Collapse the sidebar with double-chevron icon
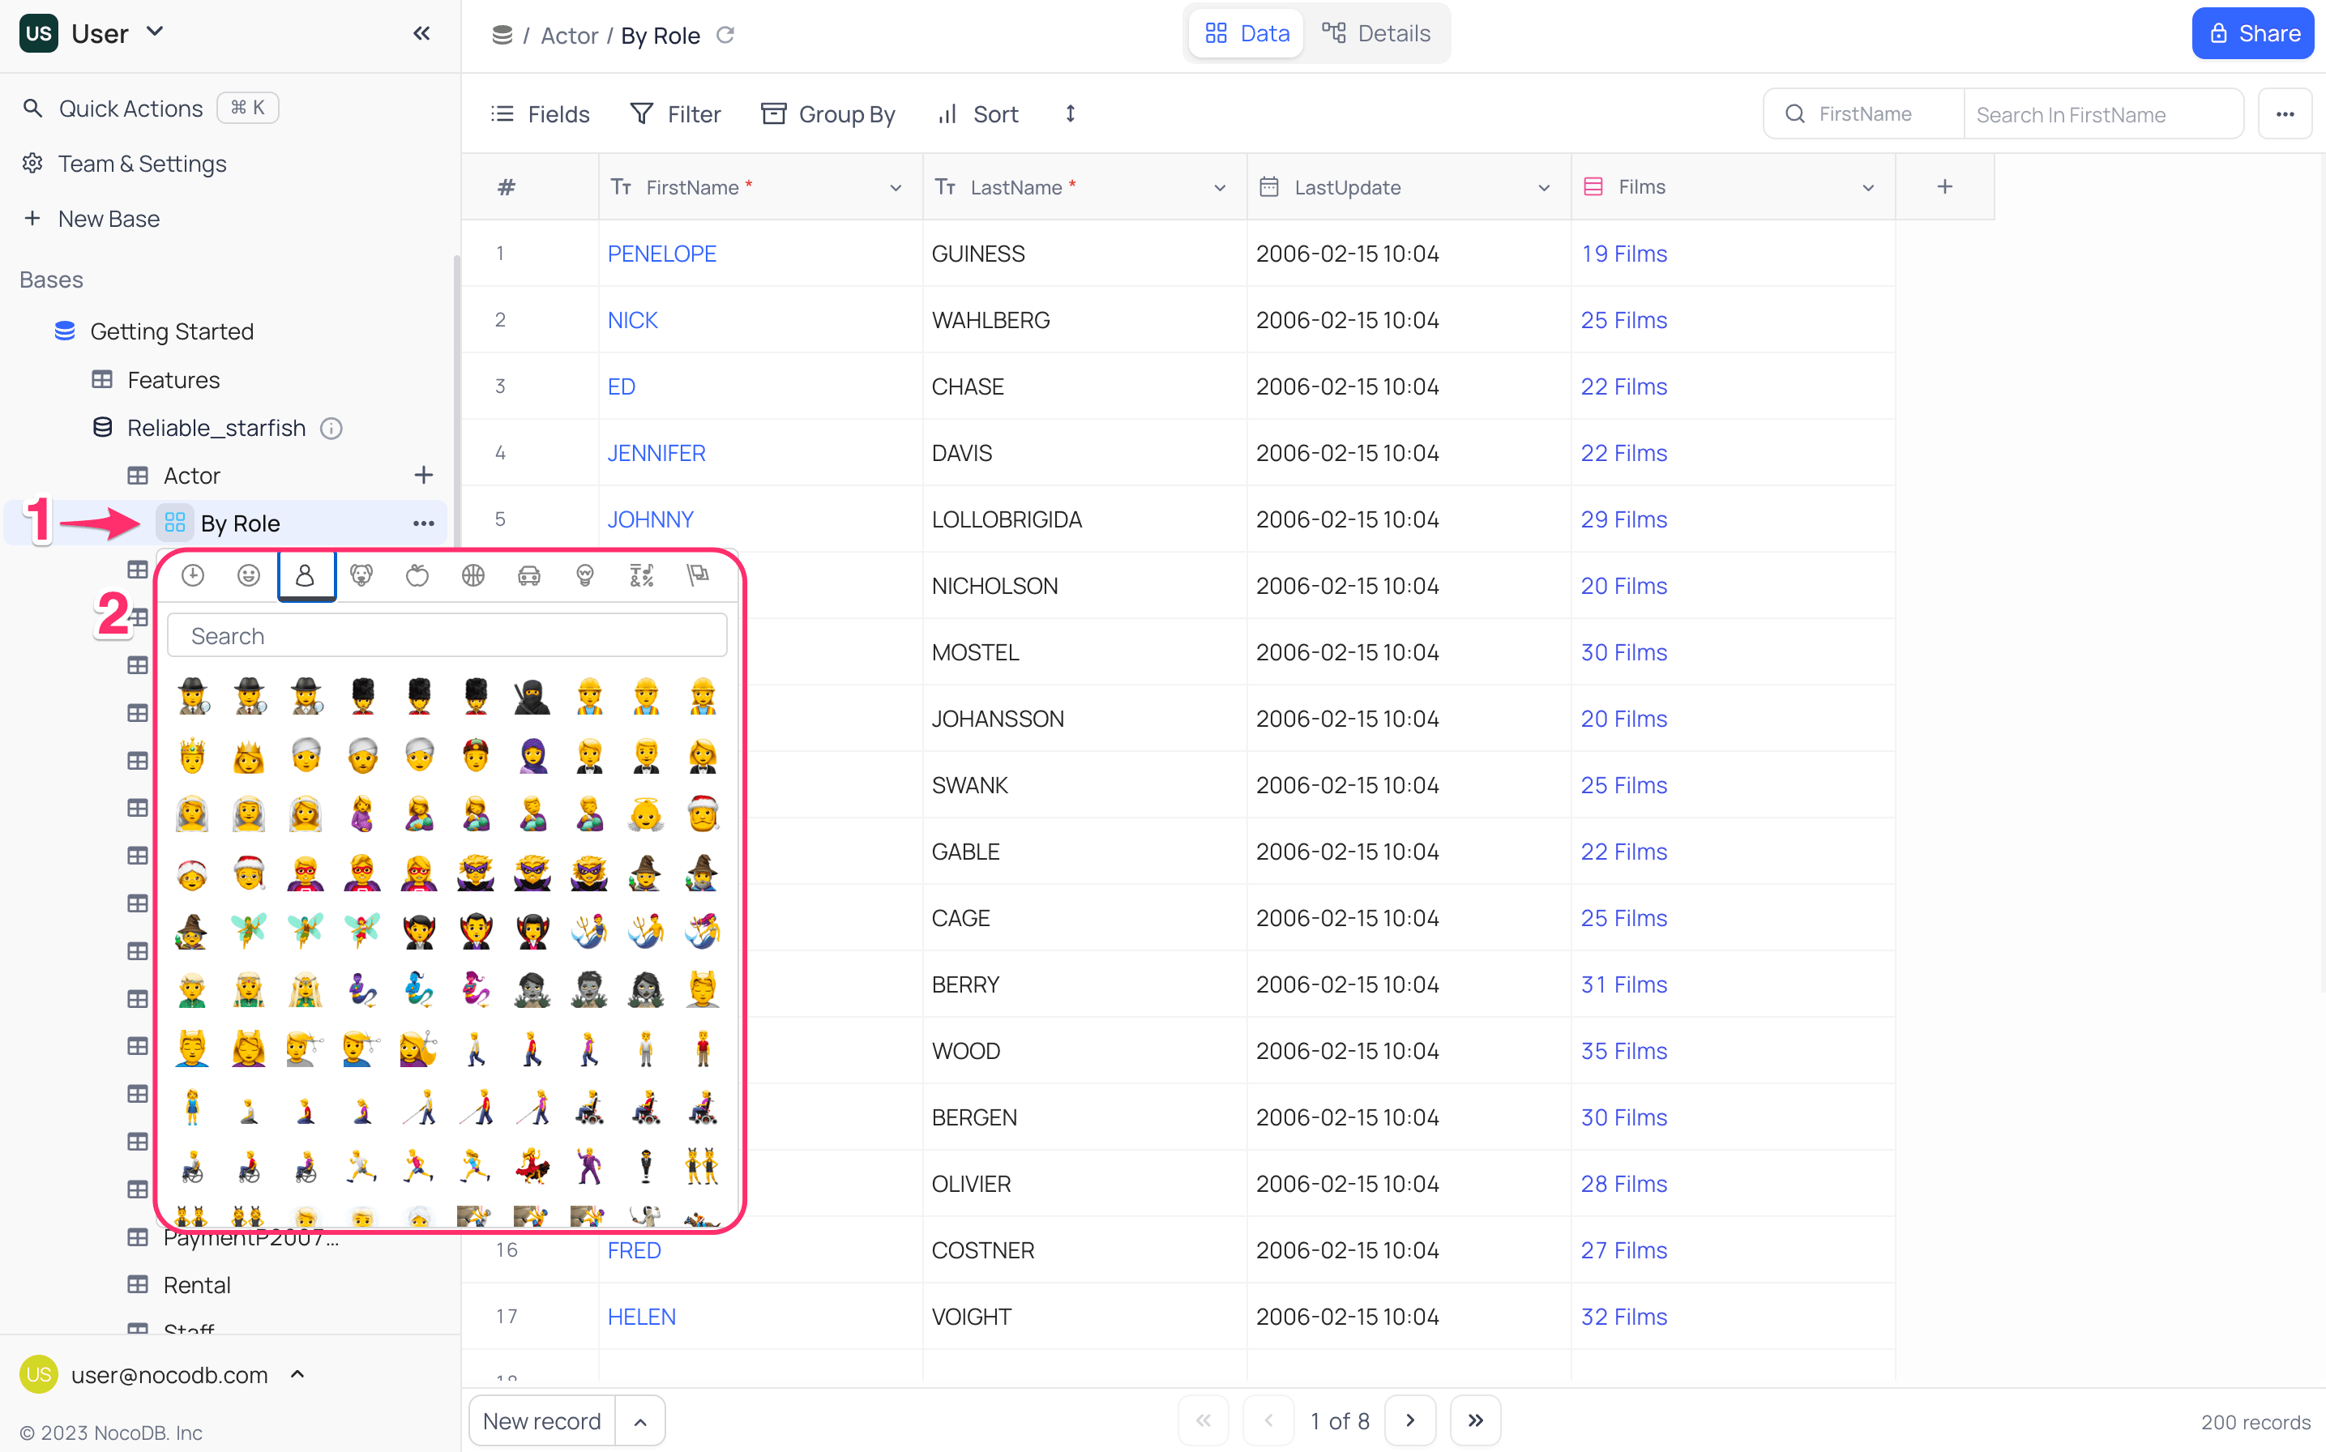Viewport: 2326px width, 1452px height. coord(421,33)
